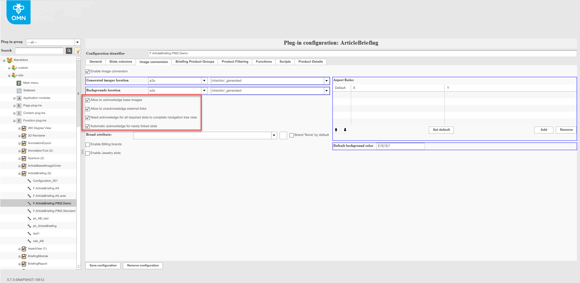Click the Save configuration button
The image size is (580, 283).
103,266
